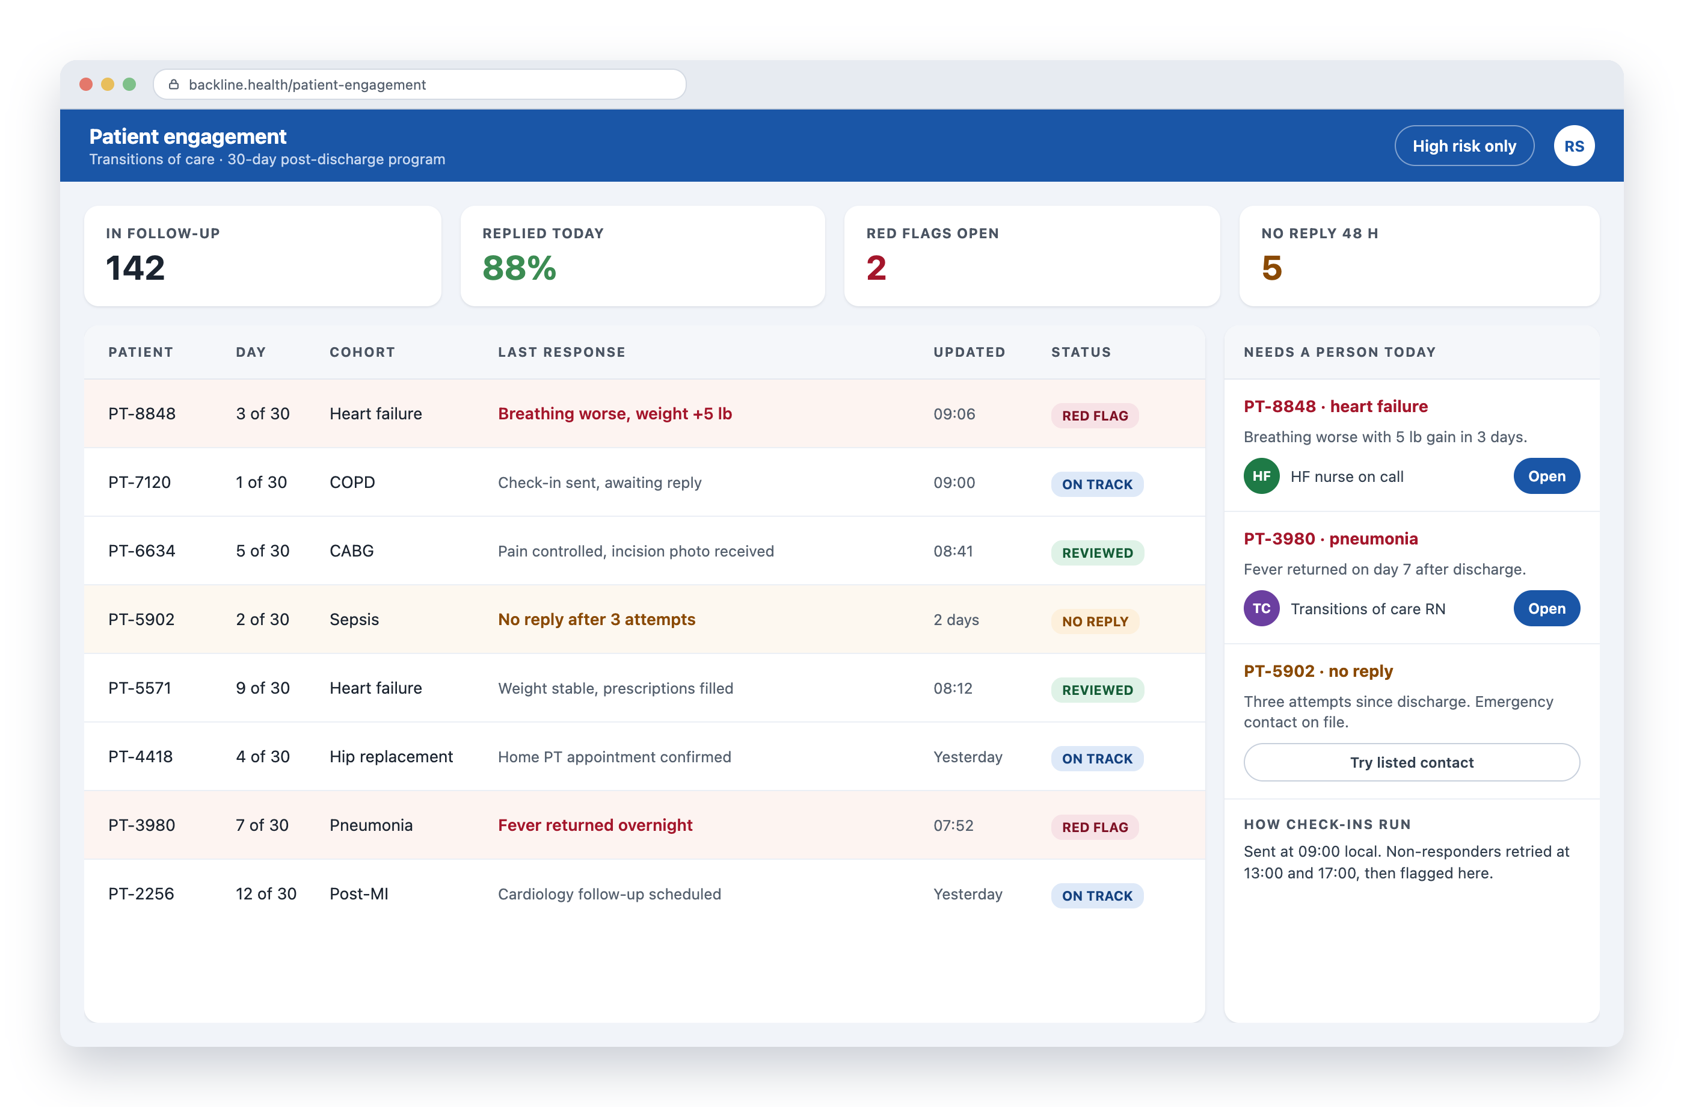Screen dimensions: 1684x1107
Task: Sort by the Day column header
Action: (250, 352)
